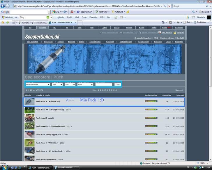Click the Windows Start orb

point(4,167)
